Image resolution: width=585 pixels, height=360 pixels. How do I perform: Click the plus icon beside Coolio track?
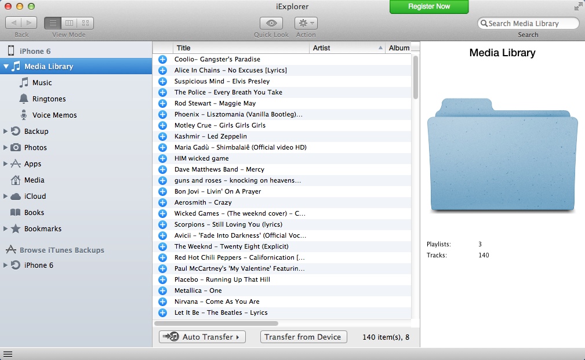click(162, 59)
